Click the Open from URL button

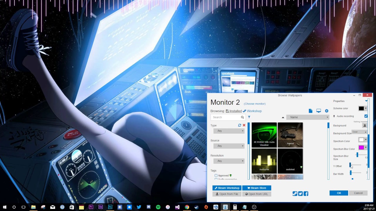[x=257, y=194]
